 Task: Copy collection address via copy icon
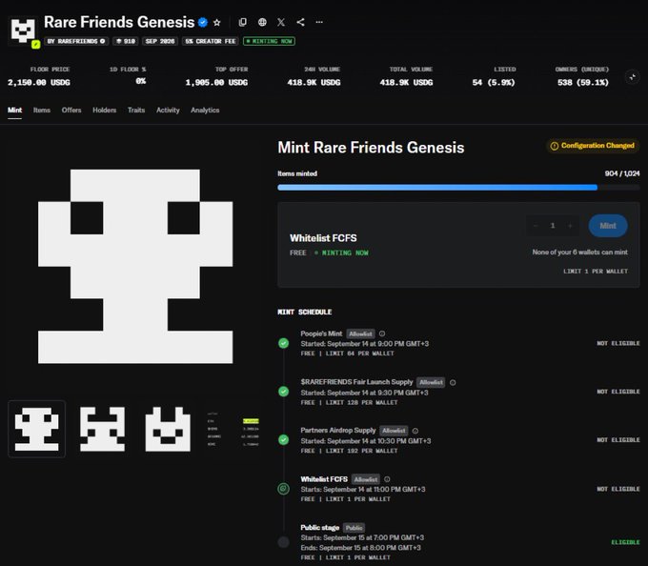click(243, 22)
